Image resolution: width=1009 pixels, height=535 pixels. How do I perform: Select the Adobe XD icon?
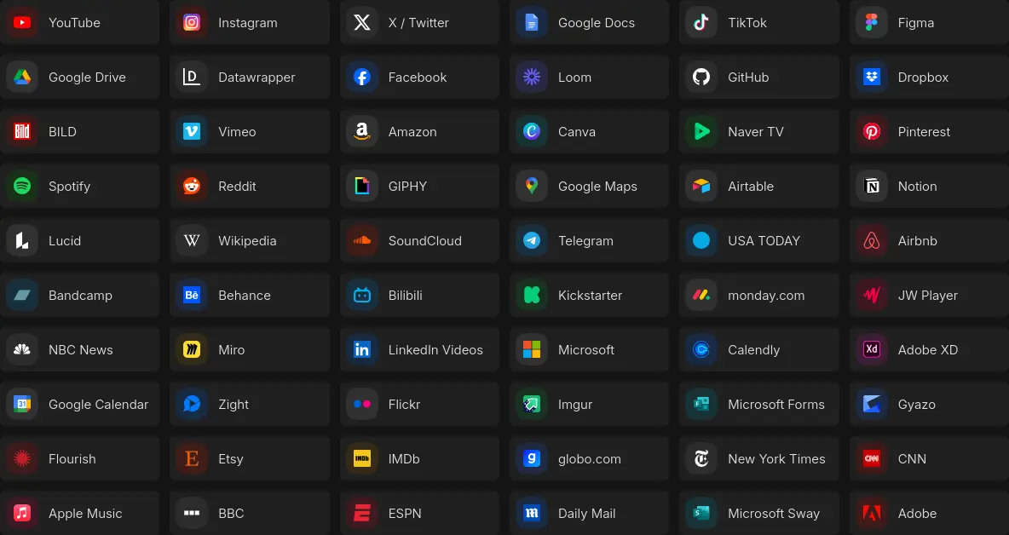871,349
